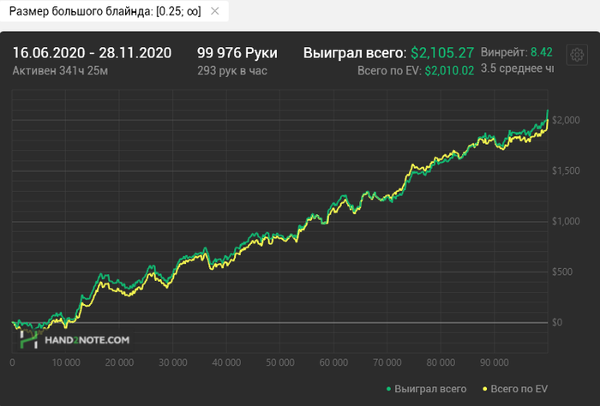Click the 'Винрейт:' header label
600x406 pixels.
tap(504, 52)
